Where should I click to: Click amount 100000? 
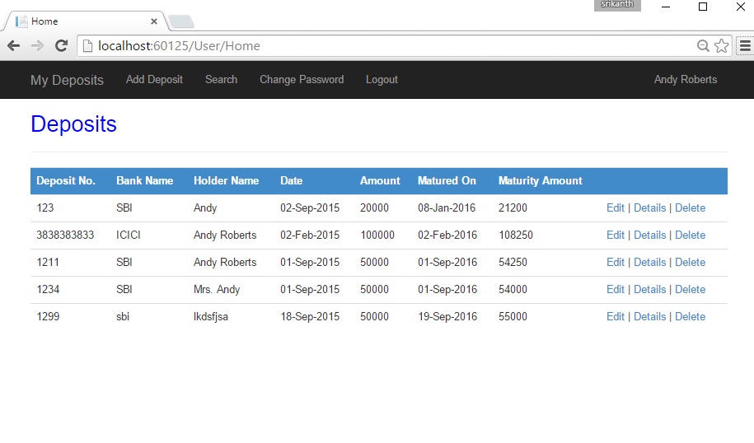click(x=377, y=235)
